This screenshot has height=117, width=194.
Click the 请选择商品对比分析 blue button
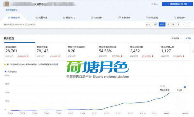177,4
